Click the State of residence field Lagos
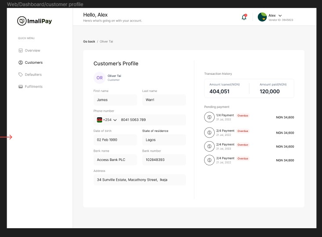 (164, 140)
